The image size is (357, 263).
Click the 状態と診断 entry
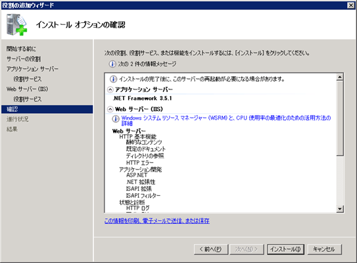(x=132, y=203)
